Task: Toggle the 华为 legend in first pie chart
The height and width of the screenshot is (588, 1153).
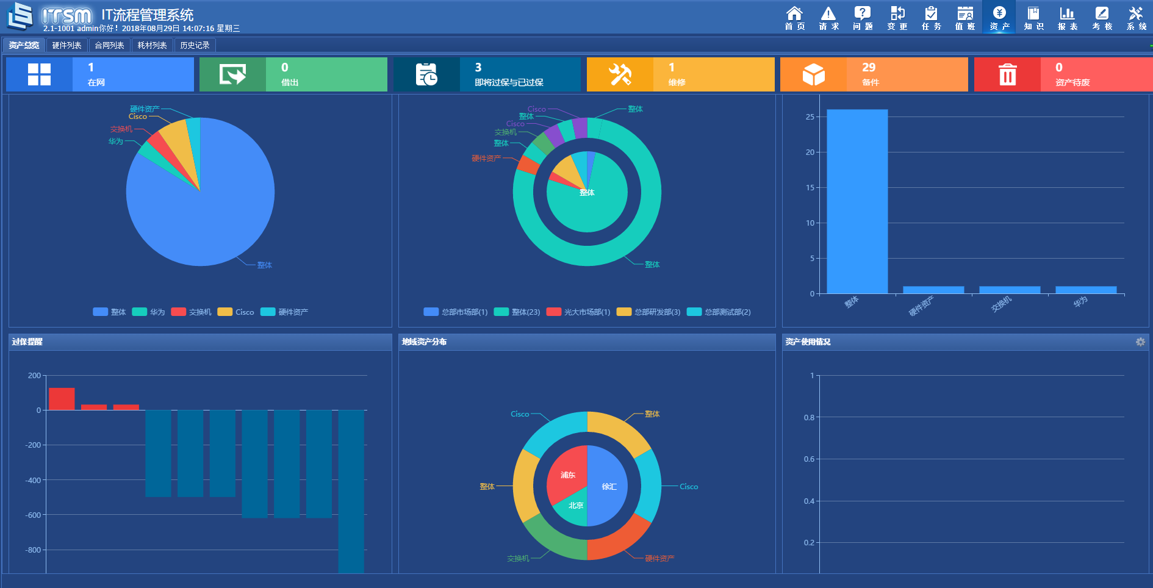Action: pos(149,312)
